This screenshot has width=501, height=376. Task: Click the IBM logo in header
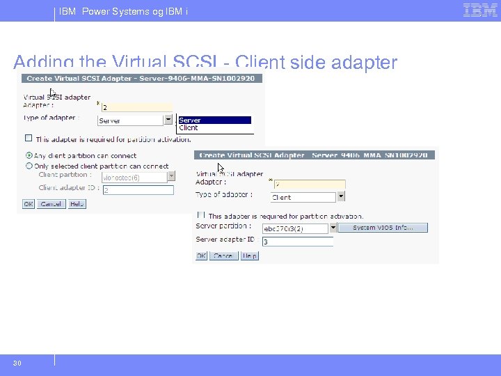click(480, 10)
